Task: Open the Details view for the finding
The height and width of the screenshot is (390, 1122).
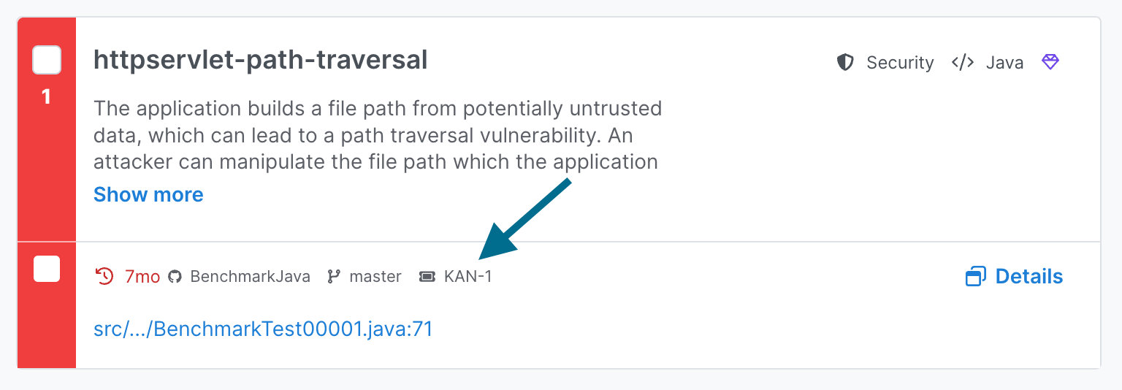Action: click(x=1028, y=277)
